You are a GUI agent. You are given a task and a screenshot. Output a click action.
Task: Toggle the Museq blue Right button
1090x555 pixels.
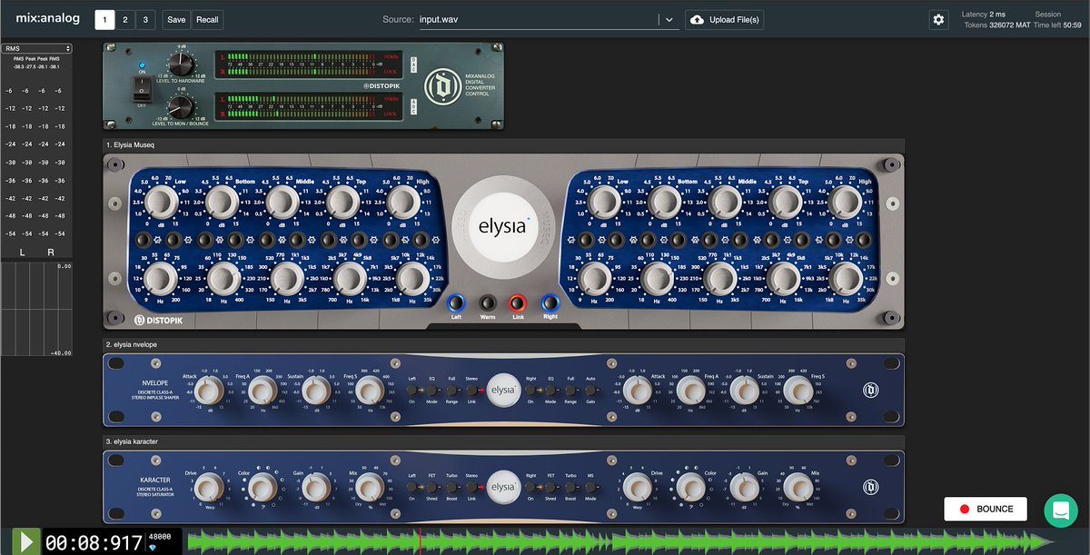coord(550,302)
